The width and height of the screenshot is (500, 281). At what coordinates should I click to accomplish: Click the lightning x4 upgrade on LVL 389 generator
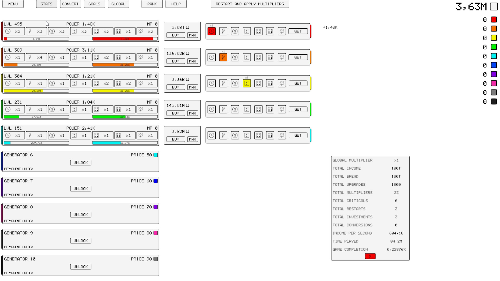36,57
